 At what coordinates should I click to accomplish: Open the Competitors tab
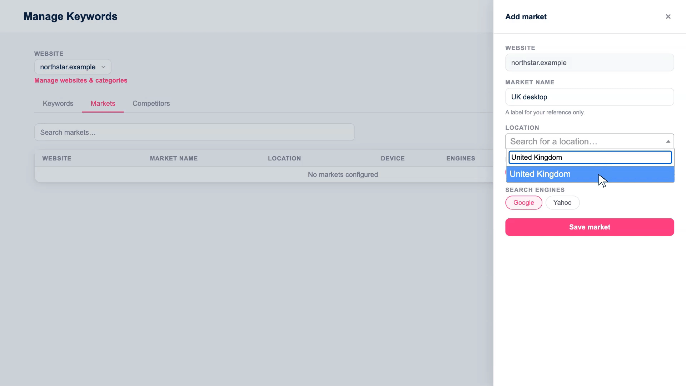click(151, 104)
